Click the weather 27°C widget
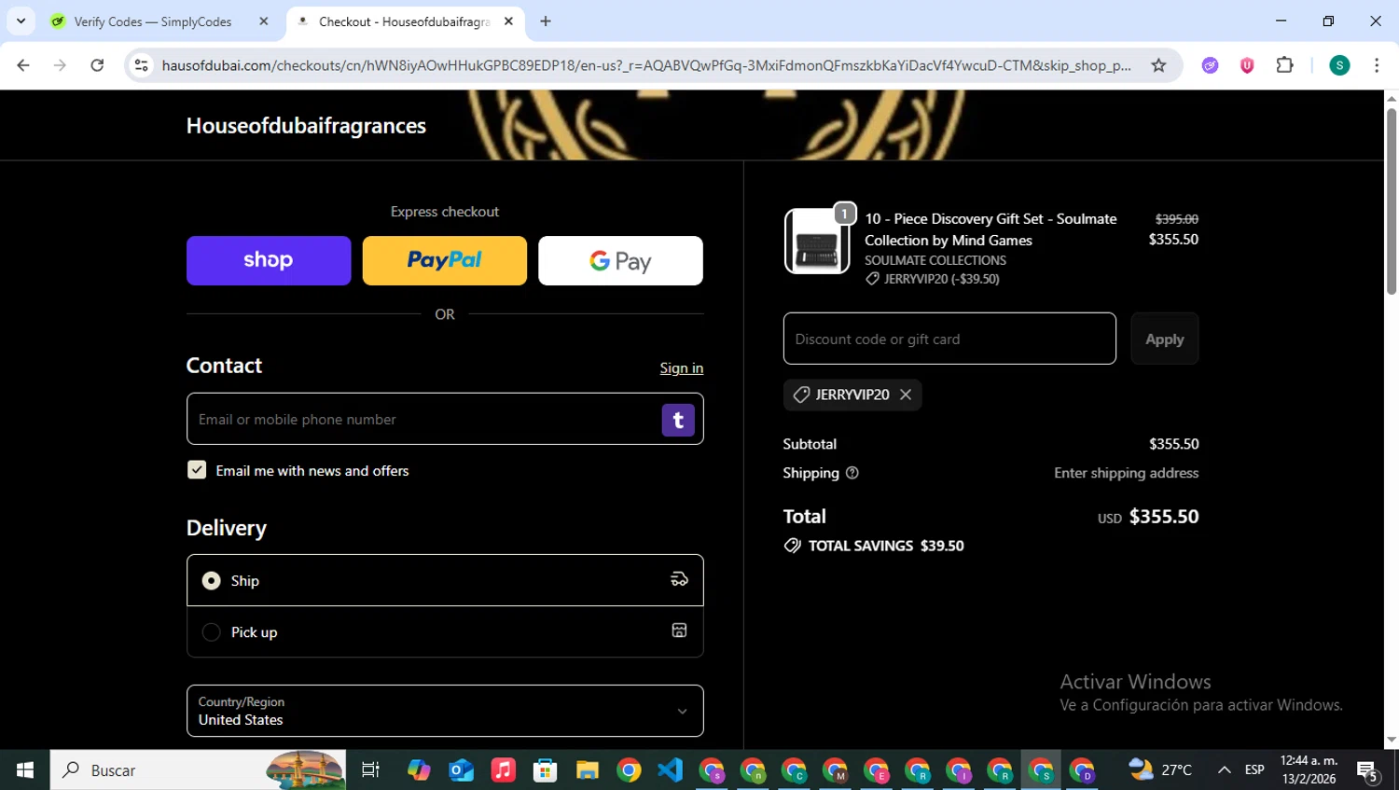The image size is (1399, 790). point(1160,770)
